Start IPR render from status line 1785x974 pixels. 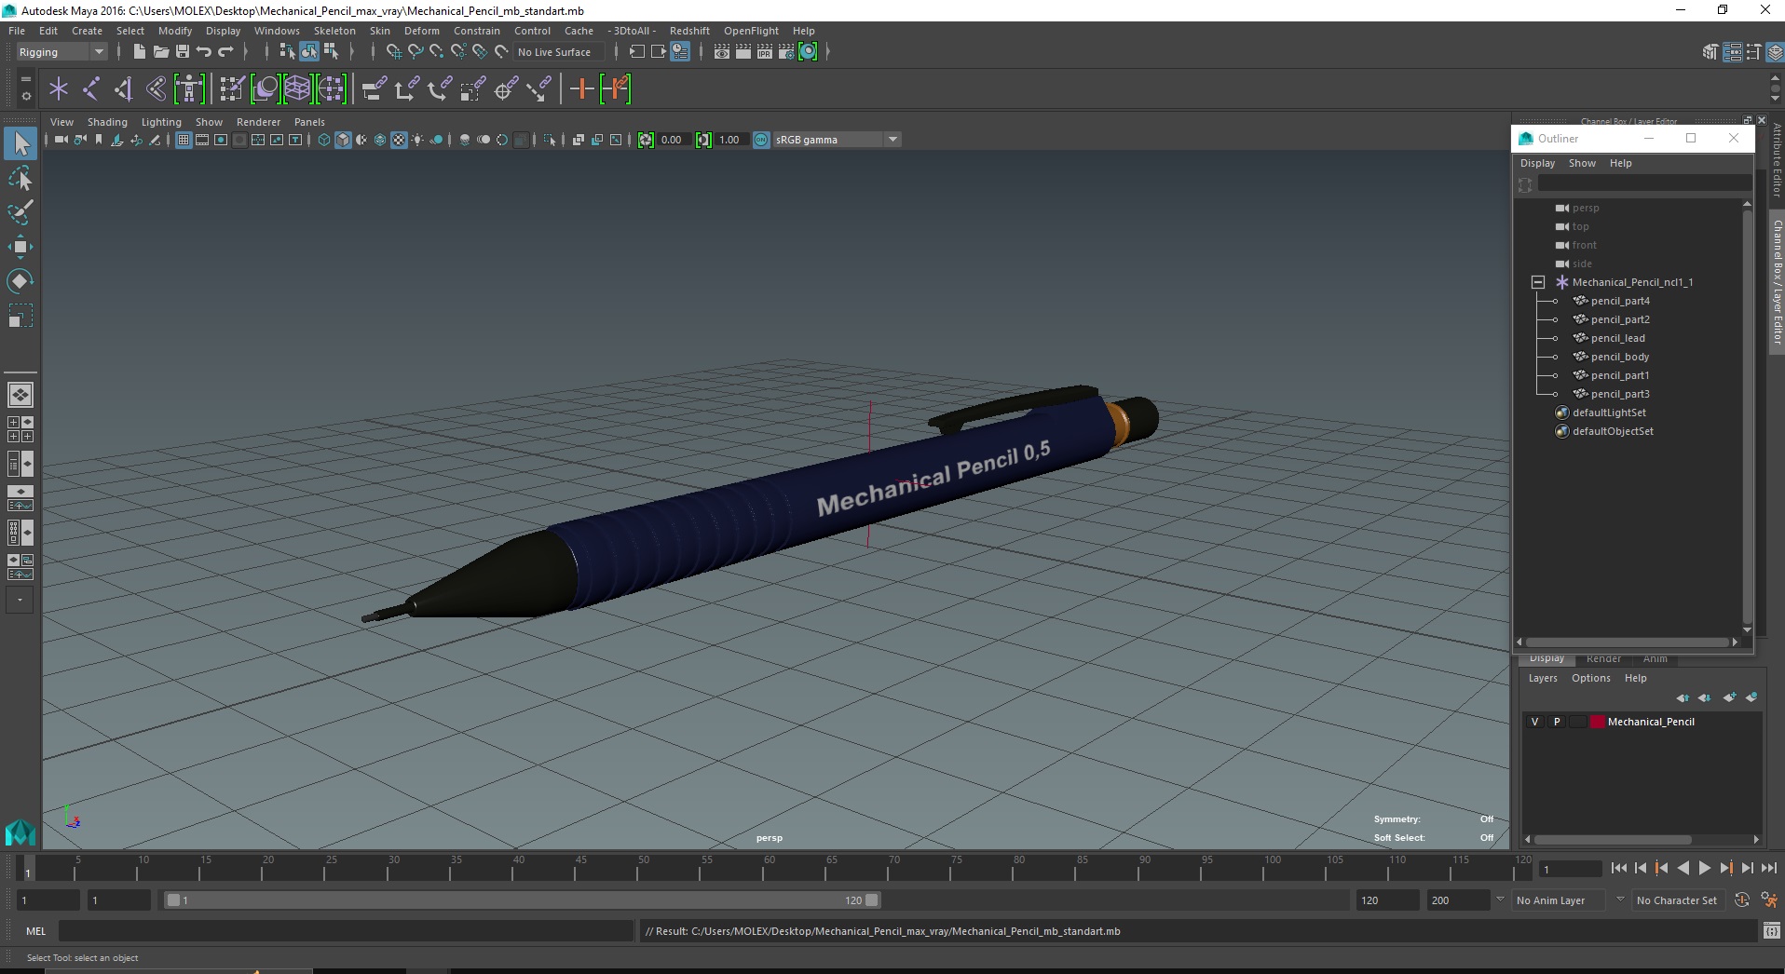click(x=765, y=52)
